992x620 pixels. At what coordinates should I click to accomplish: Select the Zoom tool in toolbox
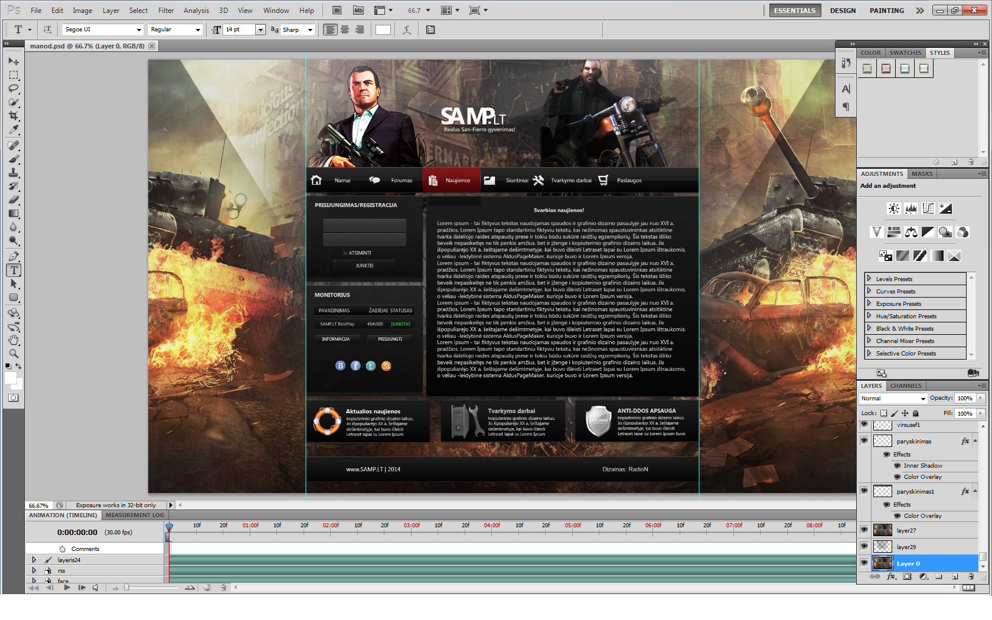[x=14, y=354]
